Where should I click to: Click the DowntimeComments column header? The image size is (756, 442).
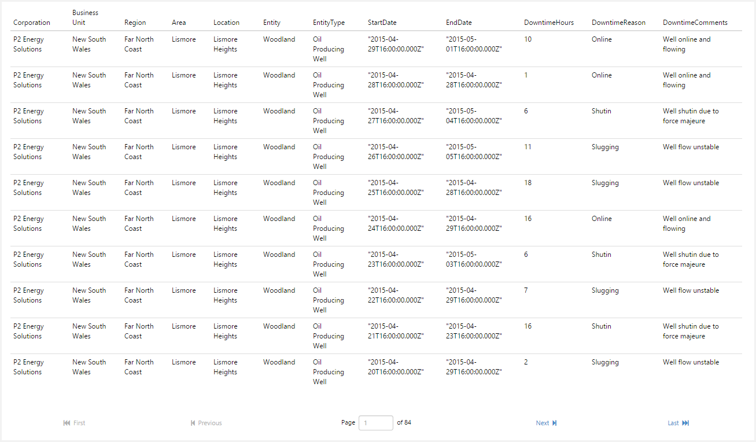click(x=695, y=23)
